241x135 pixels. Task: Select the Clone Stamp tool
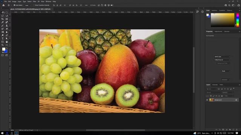(7, 25)
